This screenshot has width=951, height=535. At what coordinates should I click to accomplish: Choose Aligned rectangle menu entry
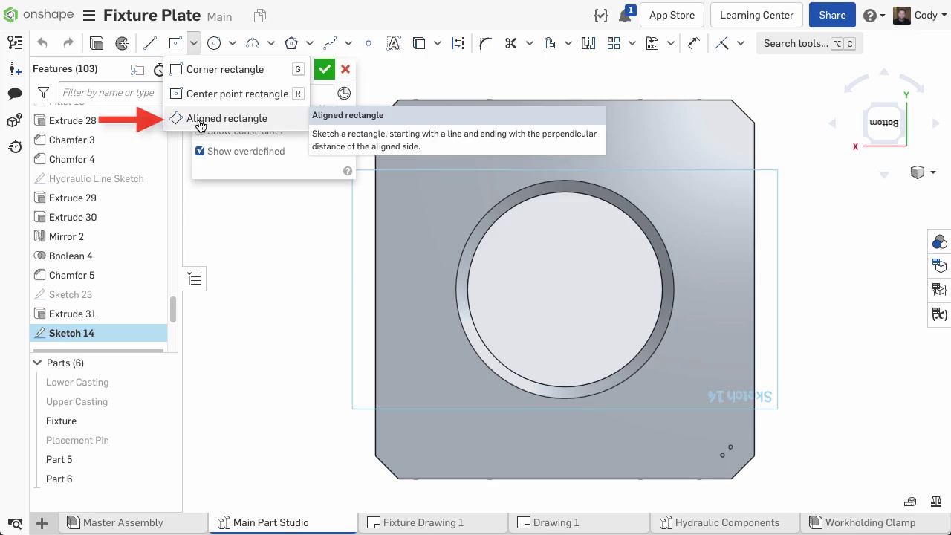click(x=236, y=118)
